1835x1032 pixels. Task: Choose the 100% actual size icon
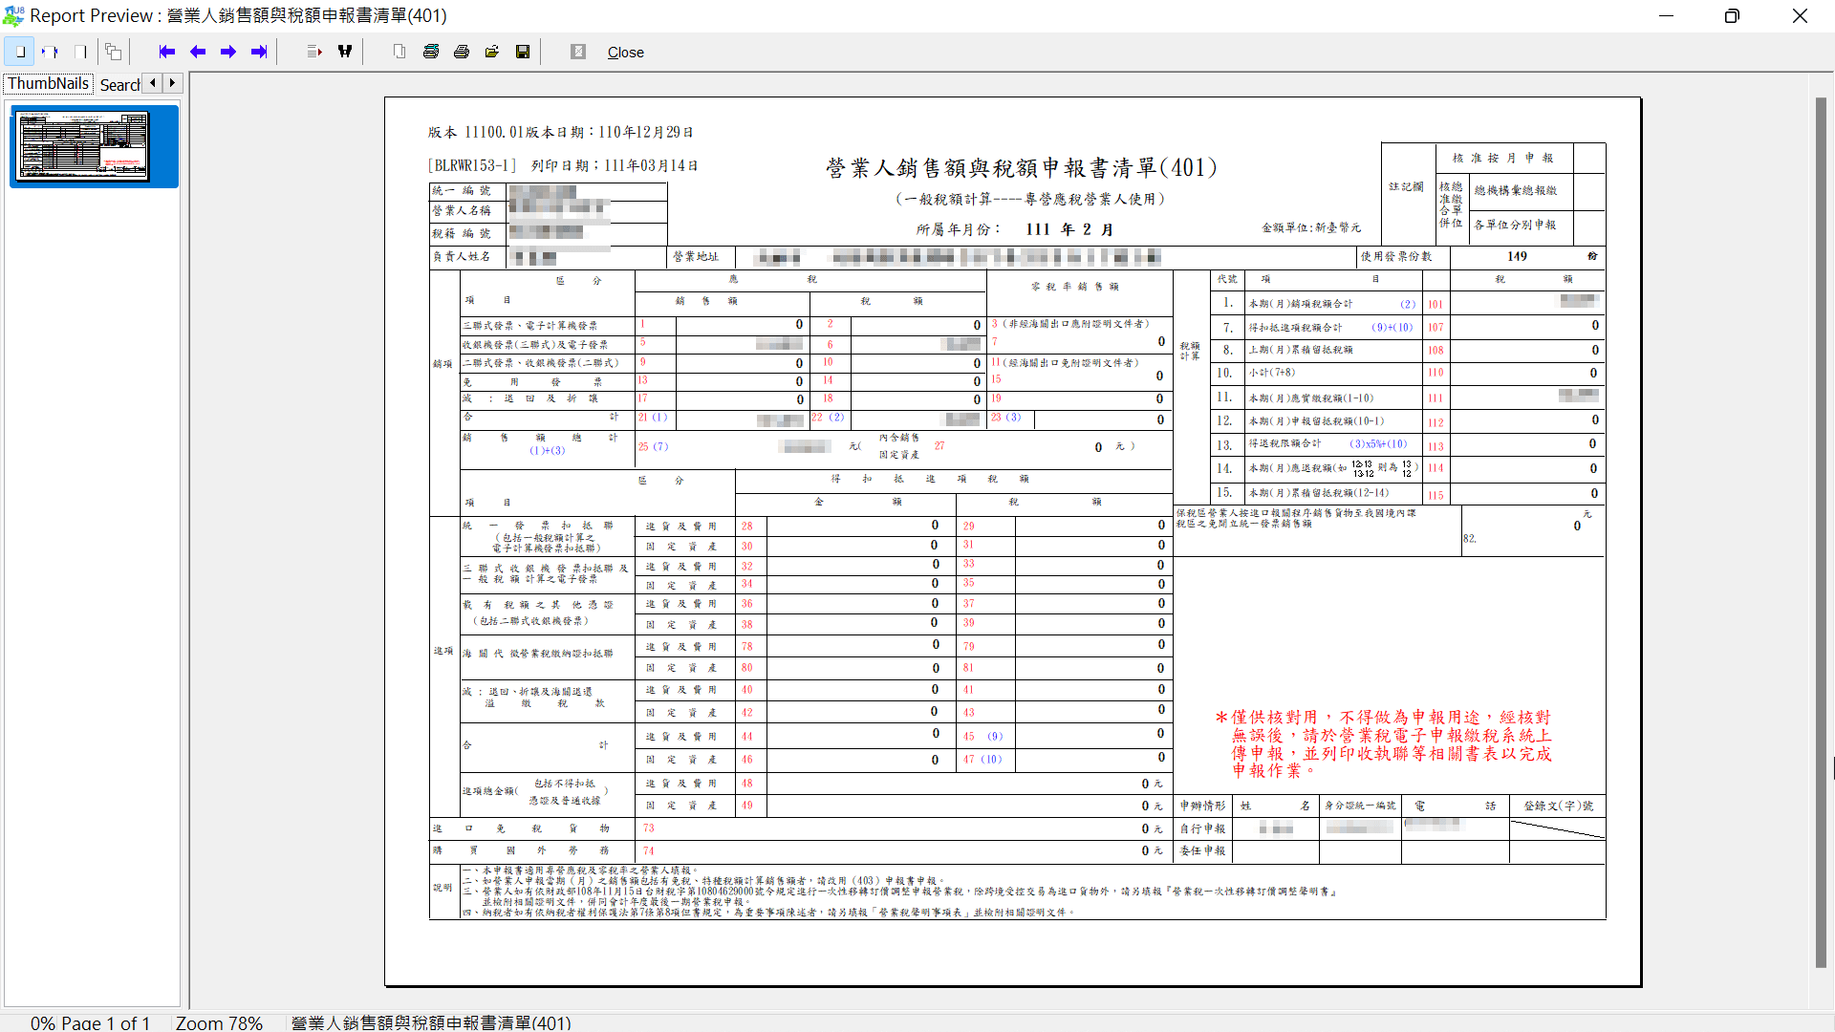point(80,52)
